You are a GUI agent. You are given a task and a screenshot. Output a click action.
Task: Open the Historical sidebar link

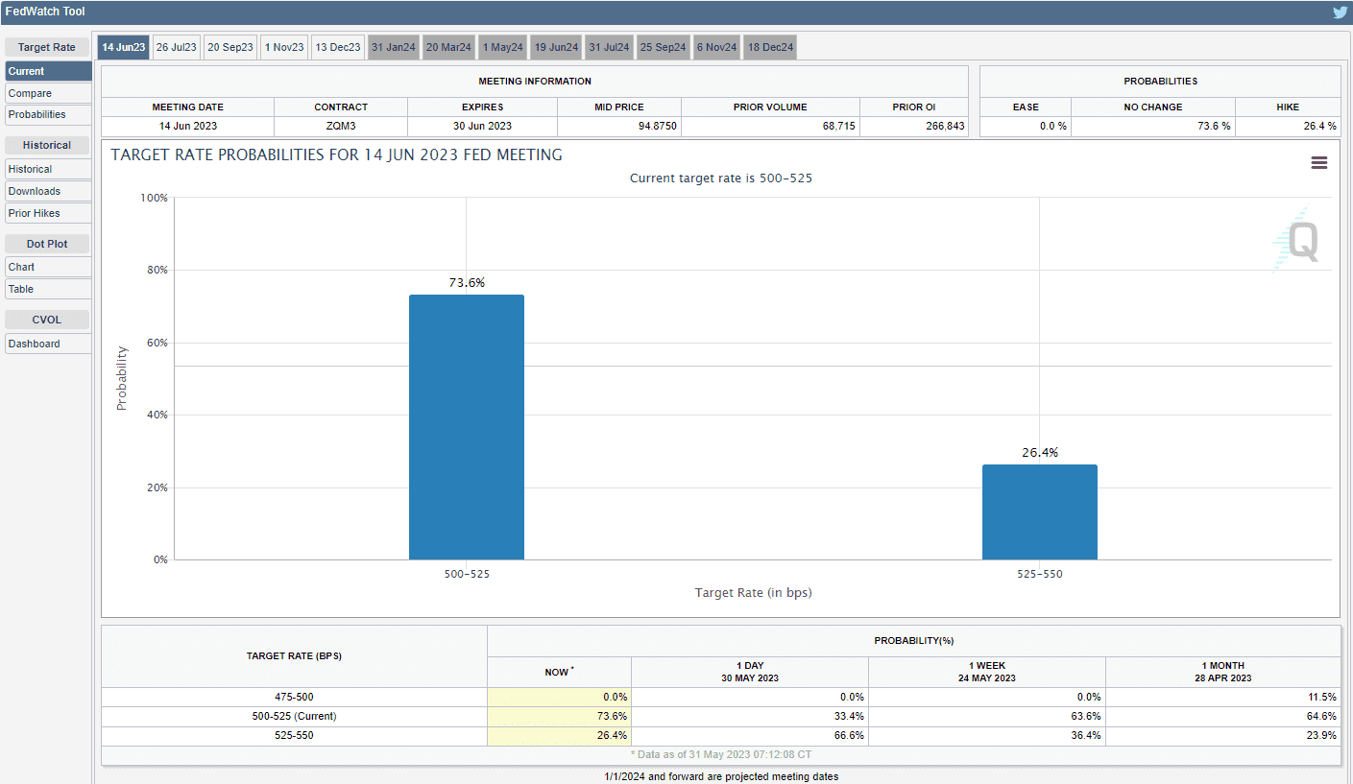(x=48, y=169)
